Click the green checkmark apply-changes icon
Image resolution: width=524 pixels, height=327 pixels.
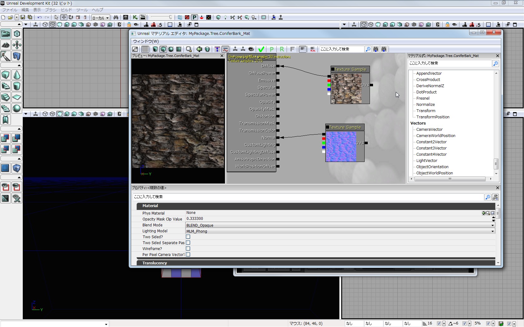261,49
